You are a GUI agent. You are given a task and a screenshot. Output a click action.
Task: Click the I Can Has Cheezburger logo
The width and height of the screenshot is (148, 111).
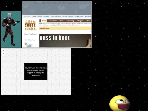(x=30, y=25)
